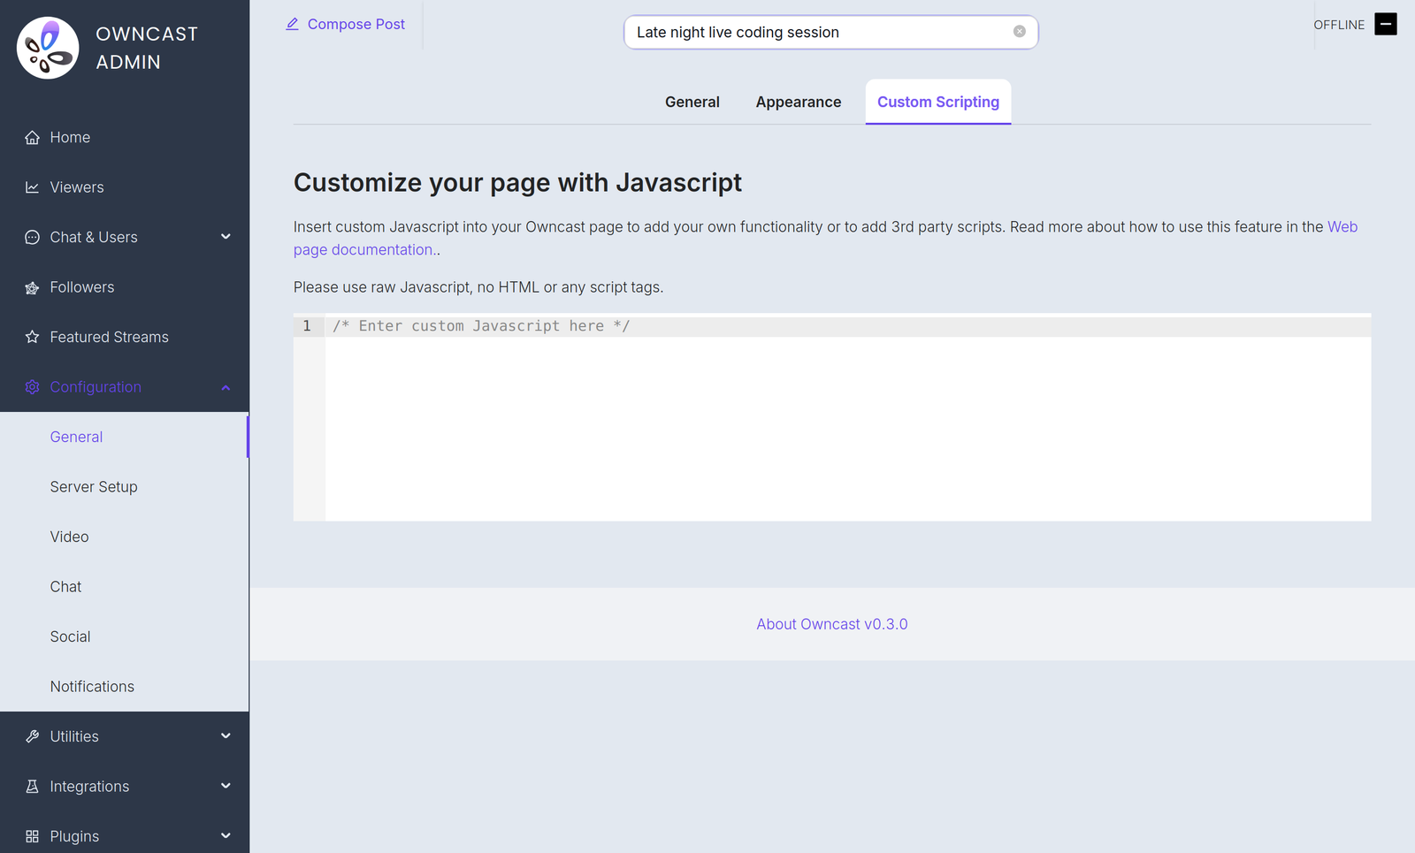Click the Utilities wrench icon
This screenshot has width=1415, height=853.
[x=33, y=736]
